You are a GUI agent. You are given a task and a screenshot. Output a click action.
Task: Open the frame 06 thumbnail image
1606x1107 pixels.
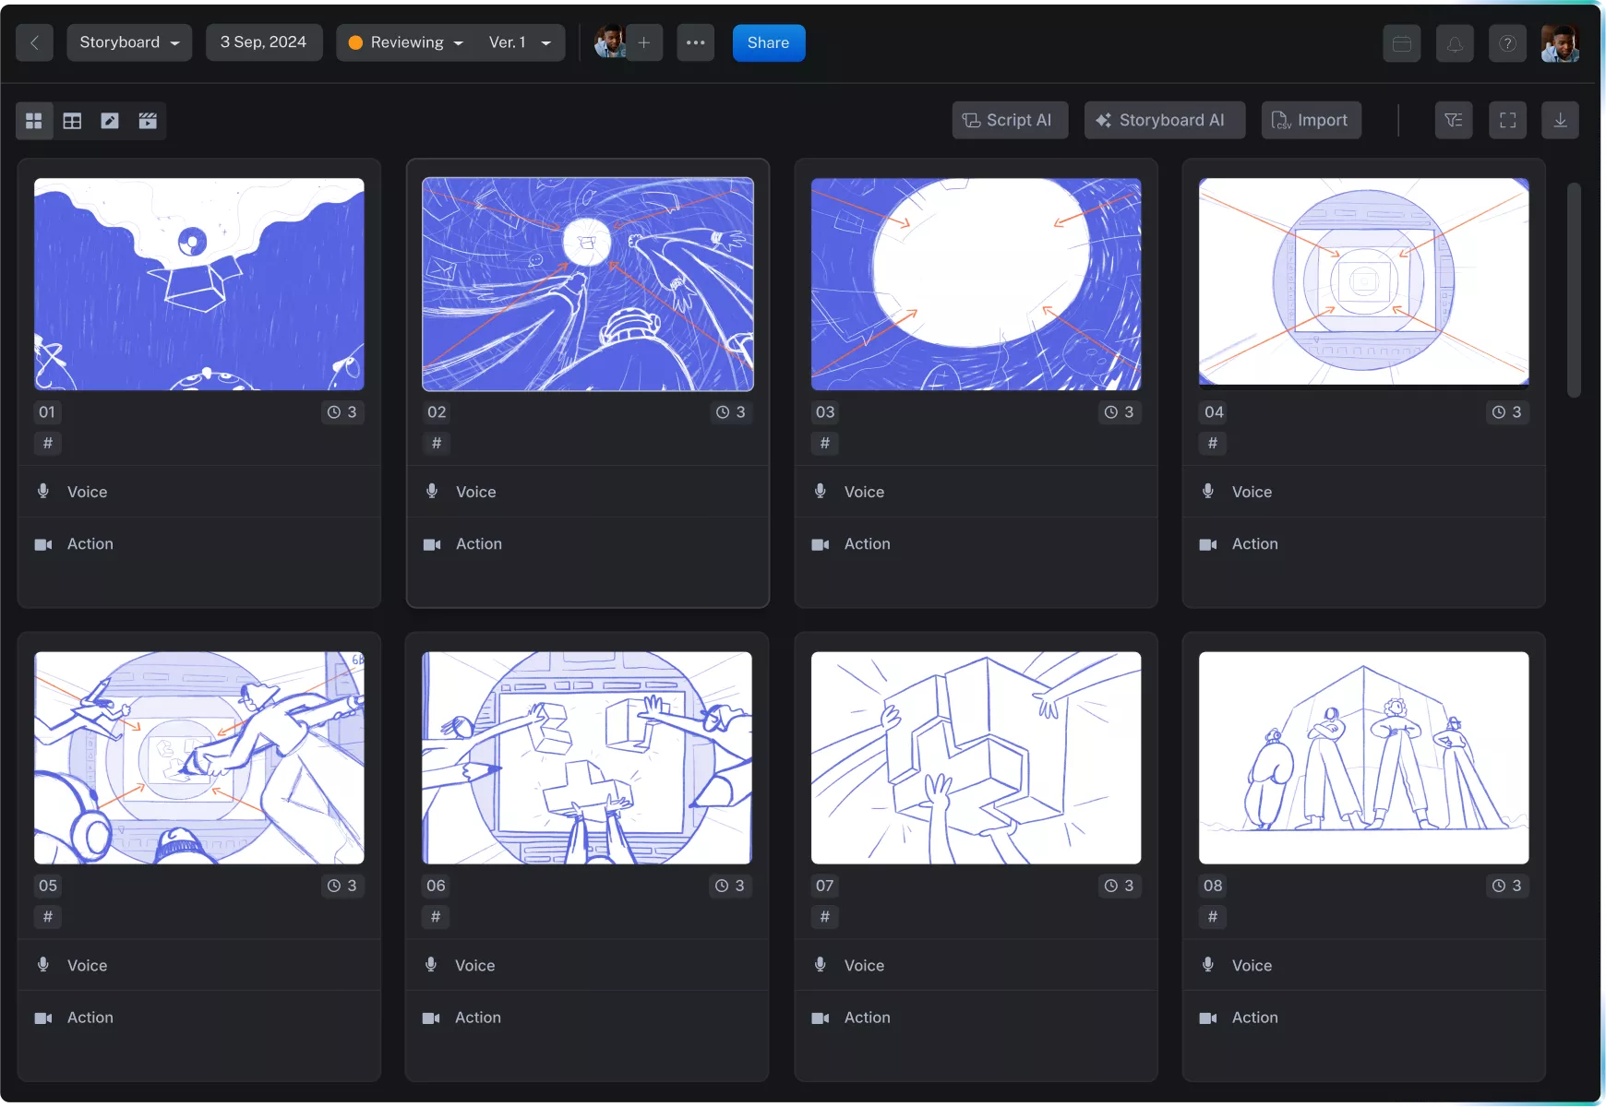coord(587,758)
